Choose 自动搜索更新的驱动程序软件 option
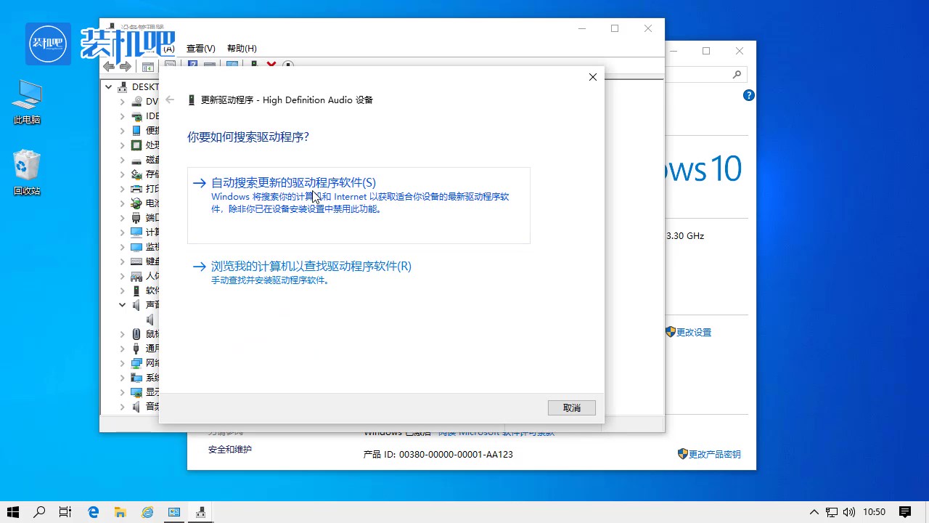The image size is (929, 523). [x=293, y=183]
